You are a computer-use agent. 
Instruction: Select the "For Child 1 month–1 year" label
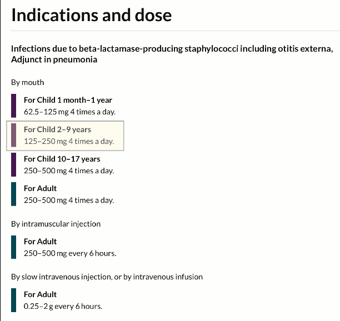[68, 100]
